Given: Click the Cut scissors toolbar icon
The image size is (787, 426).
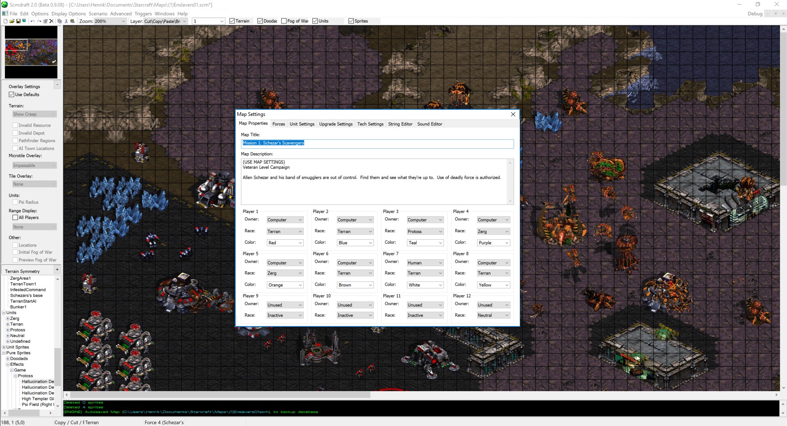Looking at the screenshot, I should [x=66, y=21].
